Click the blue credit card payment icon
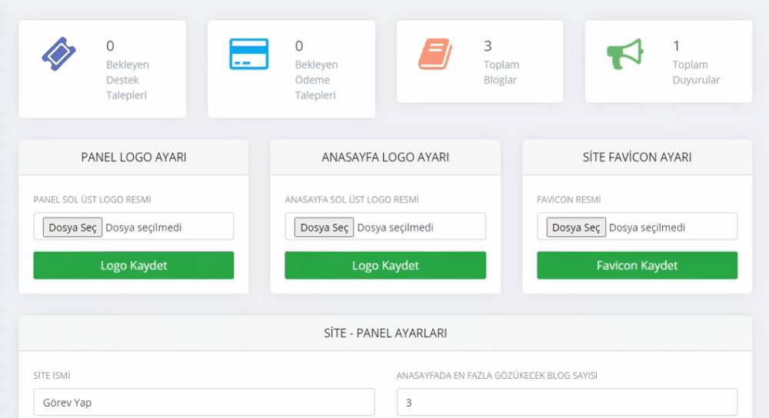769x418 pixels. pos(248,54)
